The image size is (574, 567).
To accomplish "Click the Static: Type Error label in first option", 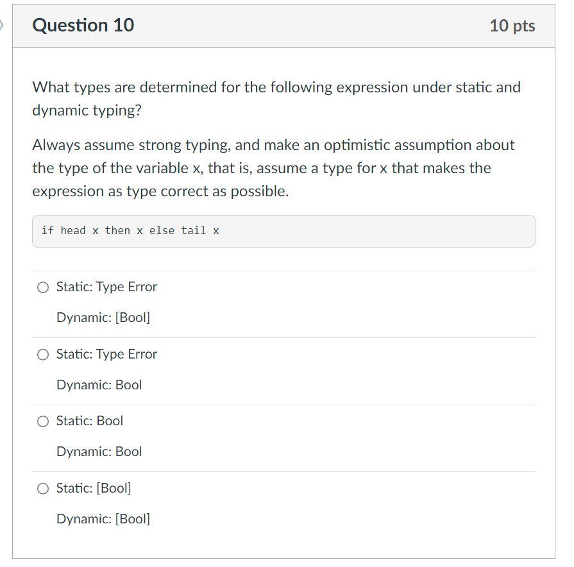I will (x=106, y=287).
